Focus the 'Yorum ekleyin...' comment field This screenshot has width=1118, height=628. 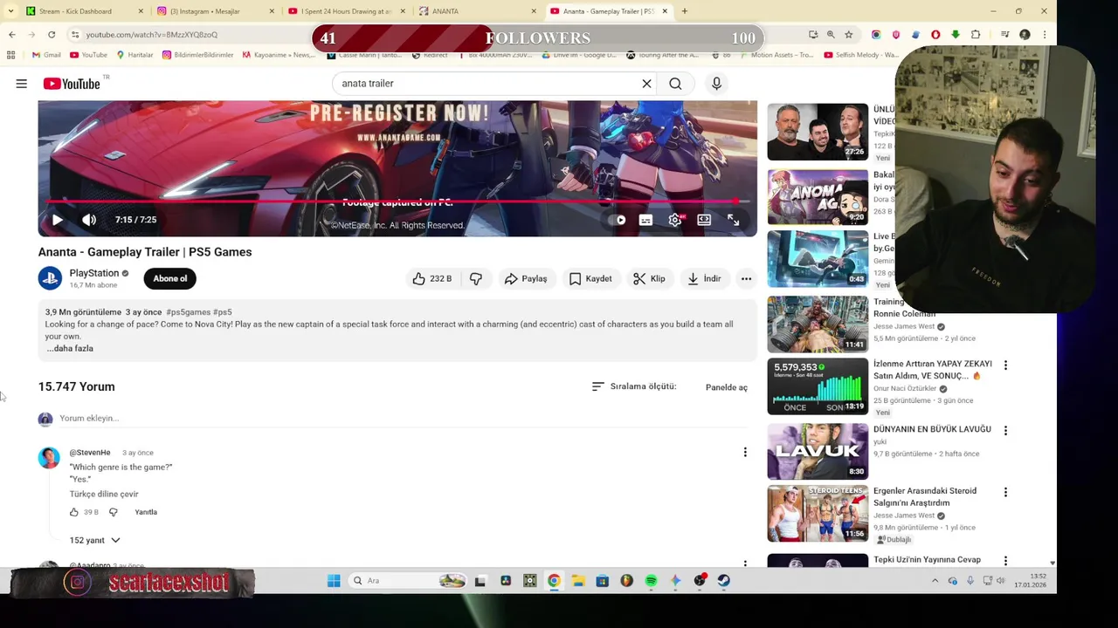point(402,419)
